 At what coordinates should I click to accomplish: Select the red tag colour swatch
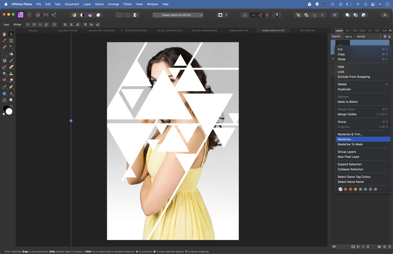click(x=346, y=189)
